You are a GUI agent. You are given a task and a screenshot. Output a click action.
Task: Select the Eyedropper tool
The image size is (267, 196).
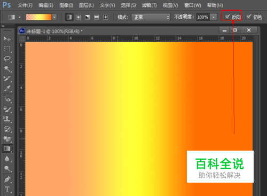tap(7, 89)
